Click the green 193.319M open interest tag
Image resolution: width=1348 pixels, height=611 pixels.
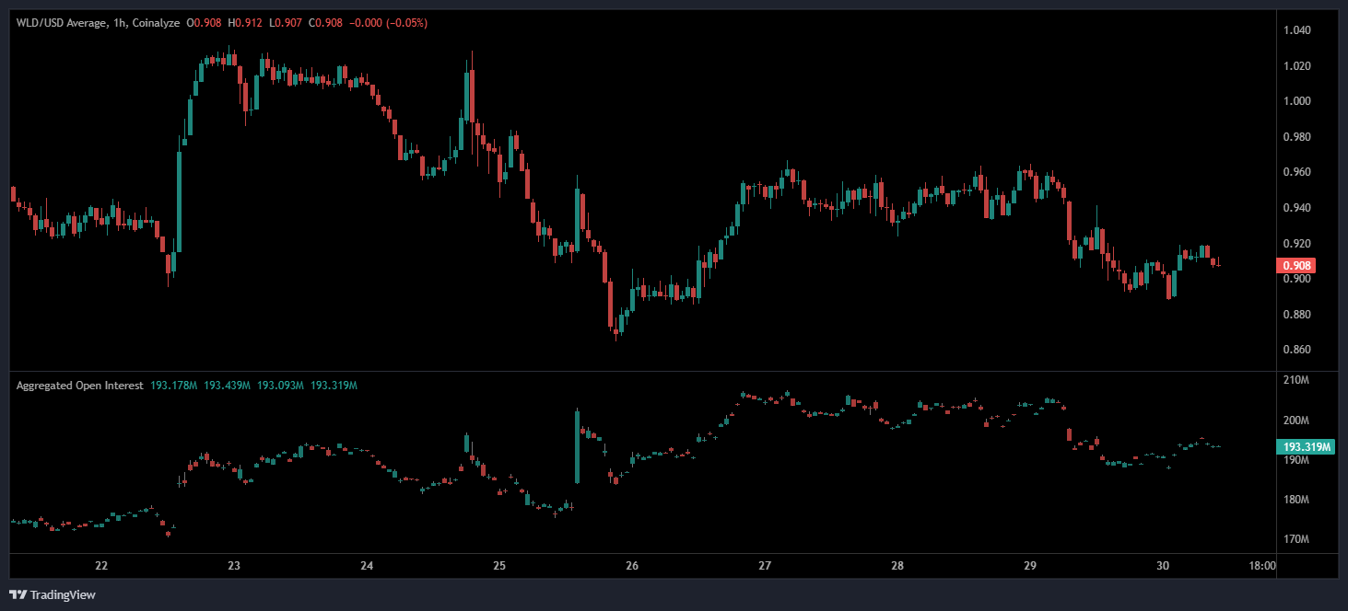1307,447
